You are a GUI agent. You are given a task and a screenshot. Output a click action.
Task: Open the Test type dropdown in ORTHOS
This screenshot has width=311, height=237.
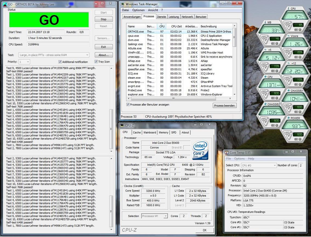pyautogui.click(x=54, y=55)
